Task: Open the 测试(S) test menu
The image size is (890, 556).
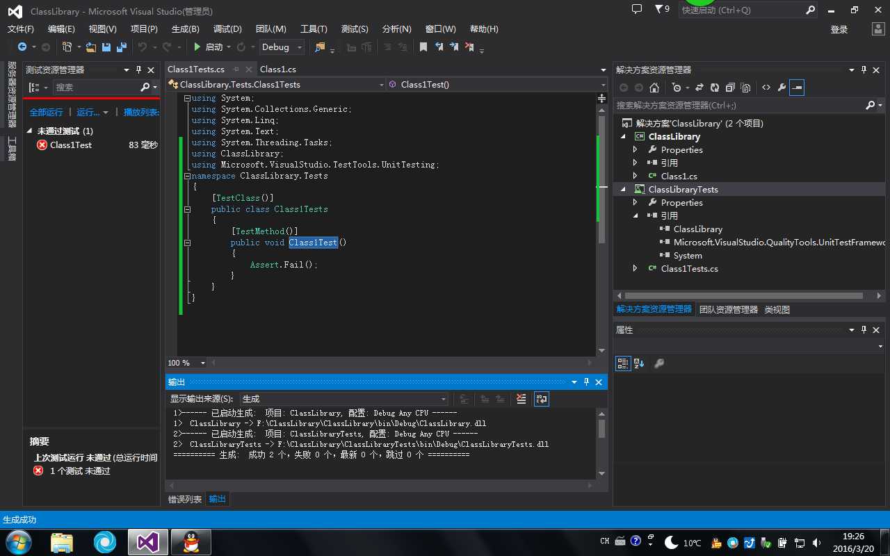Action: pos(355,29)
